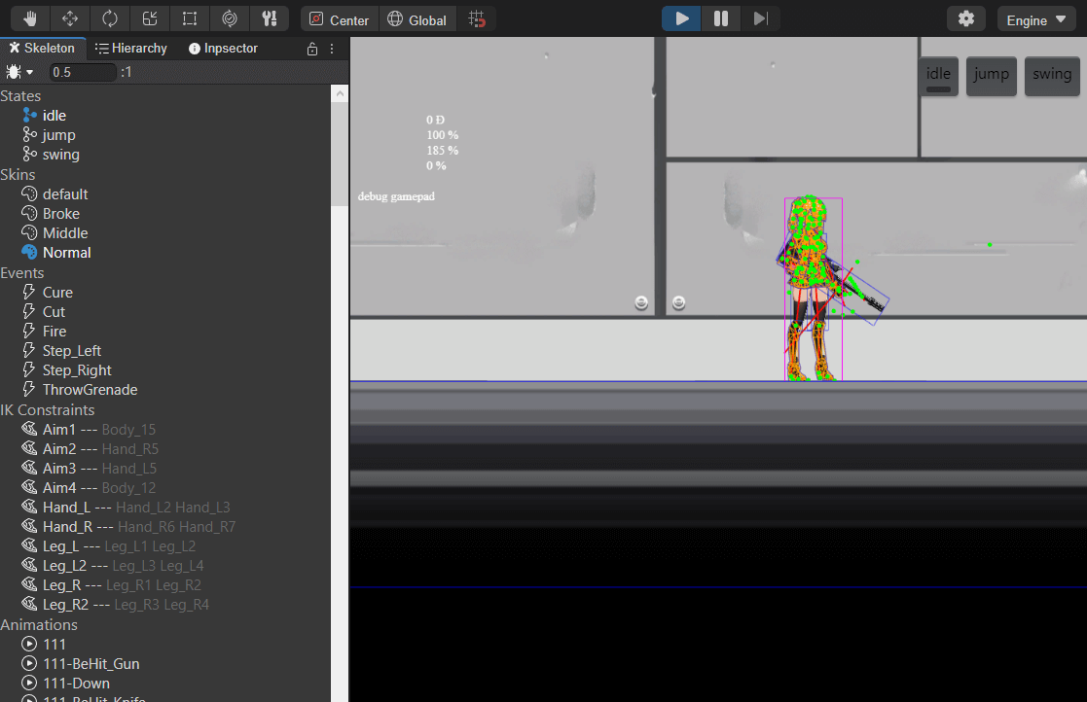Pause the running game
The width and height of the screenshot is (1087, 702).
point(719,18)
